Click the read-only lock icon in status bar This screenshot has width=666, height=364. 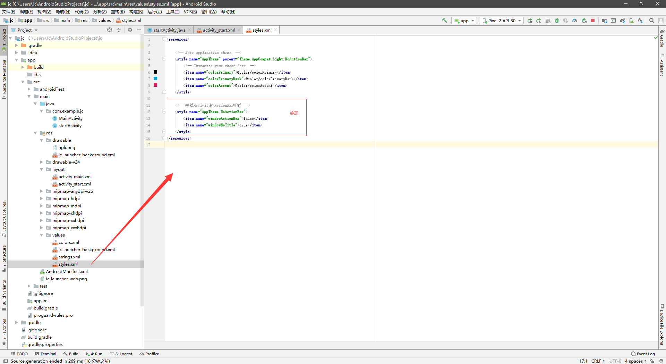coord(652,361)
